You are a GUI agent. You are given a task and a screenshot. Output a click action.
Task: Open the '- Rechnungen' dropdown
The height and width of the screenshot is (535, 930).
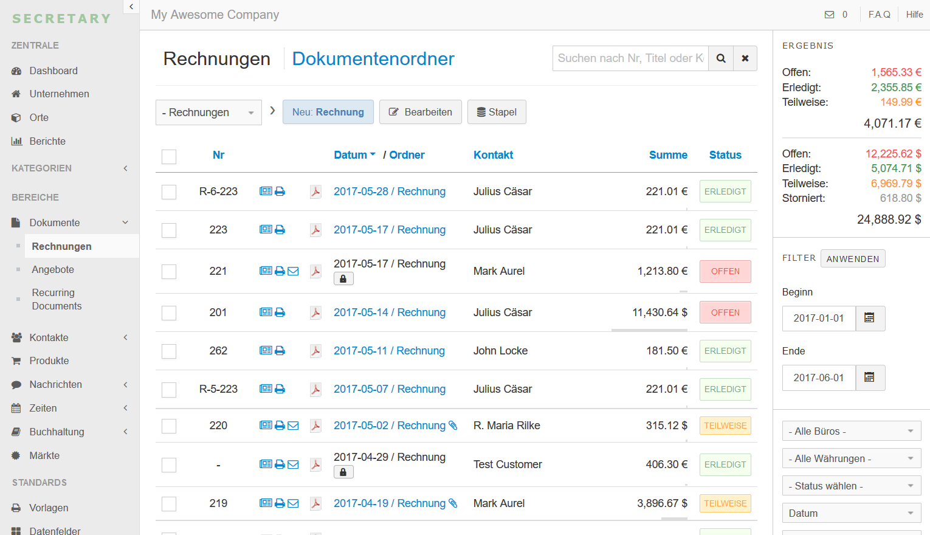[x=208, y=112]
